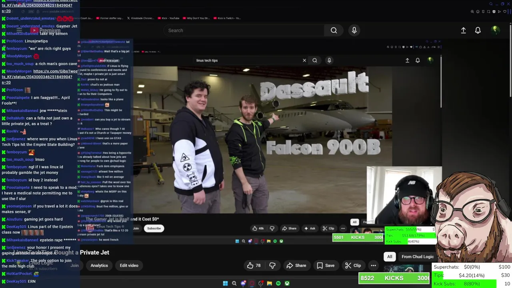Switch to 'Why Don't You Str...' browser tab
The height and width of the screenshot is (288, 512).
pos(196,18)
